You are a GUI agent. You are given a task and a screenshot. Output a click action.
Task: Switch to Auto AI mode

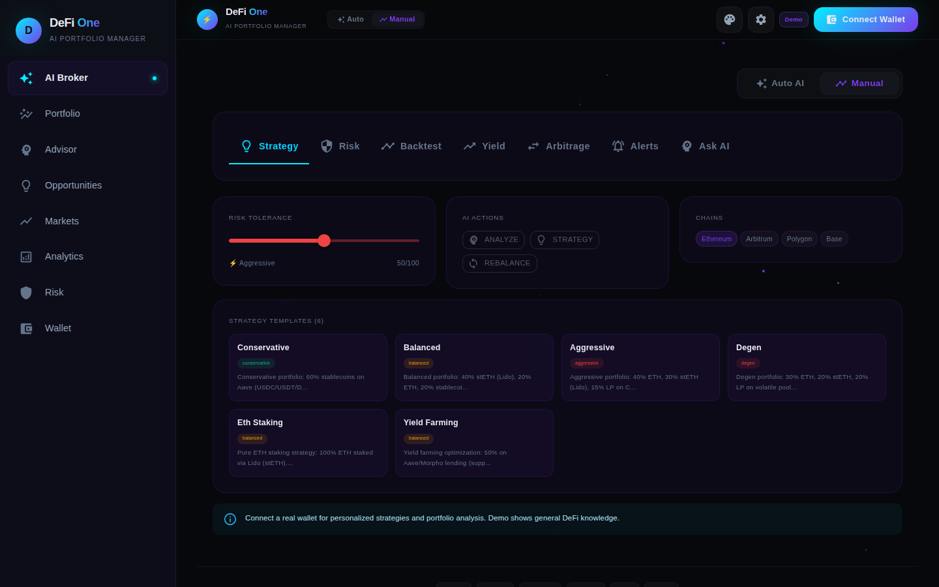pos(780,83)
